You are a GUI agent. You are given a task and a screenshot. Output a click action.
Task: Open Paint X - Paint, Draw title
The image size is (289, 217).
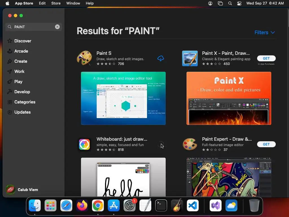(226, 53)
